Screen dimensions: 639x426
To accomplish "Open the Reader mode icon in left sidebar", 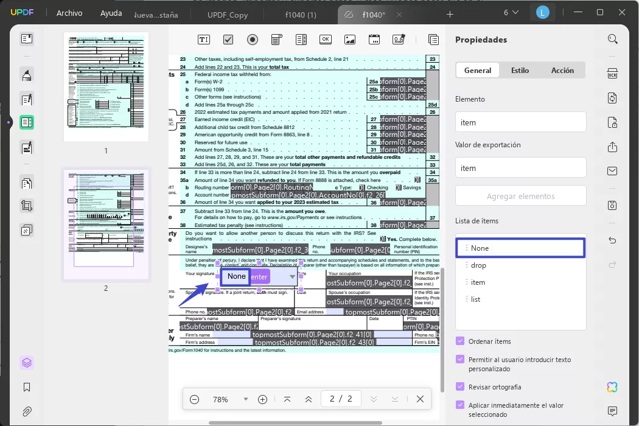I will tap(27, 39).
